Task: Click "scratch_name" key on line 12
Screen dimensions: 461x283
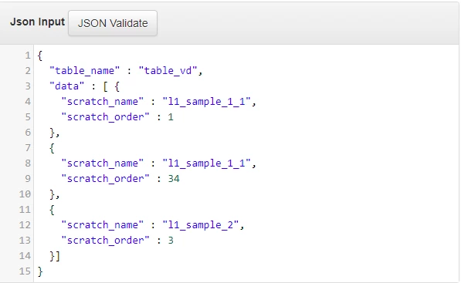Action: (x=102, y=225)
